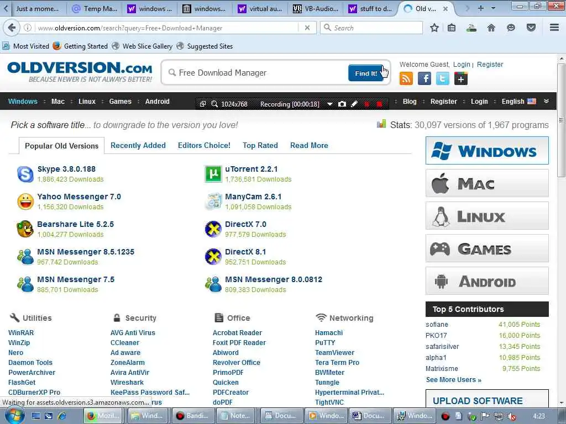The height and width of the screenshot is (424, 566).
Task: Click in the OldVersion search field
Action: [254, 73]
